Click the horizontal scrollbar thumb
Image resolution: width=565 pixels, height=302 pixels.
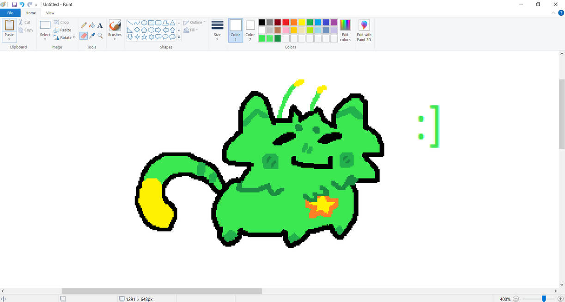pyautogui.click(x=162, y=291)
